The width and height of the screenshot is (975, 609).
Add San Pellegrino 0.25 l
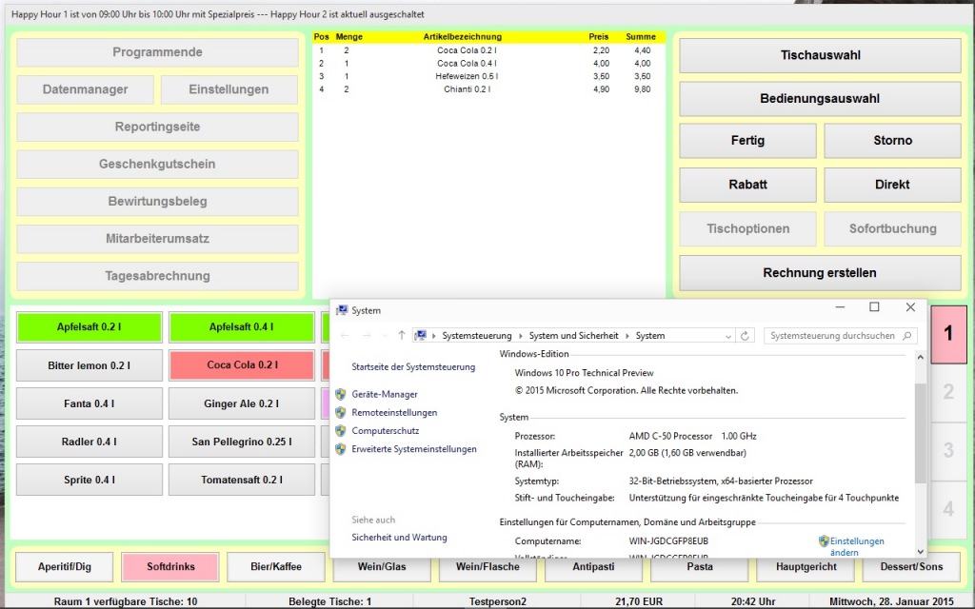pos(241,442)
